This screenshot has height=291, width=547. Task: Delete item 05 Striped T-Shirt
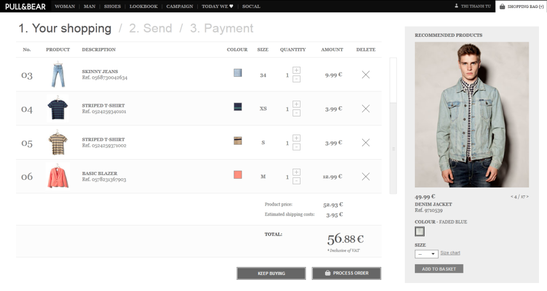point(366,143)
